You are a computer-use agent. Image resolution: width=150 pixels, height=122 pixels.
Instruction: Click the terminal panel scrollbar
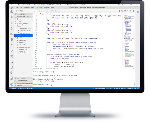135,84
